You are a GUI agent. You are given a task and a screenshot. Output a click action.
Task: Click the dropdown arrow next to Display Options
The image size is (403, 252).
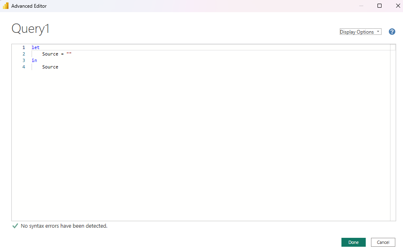tap(378, 32)
